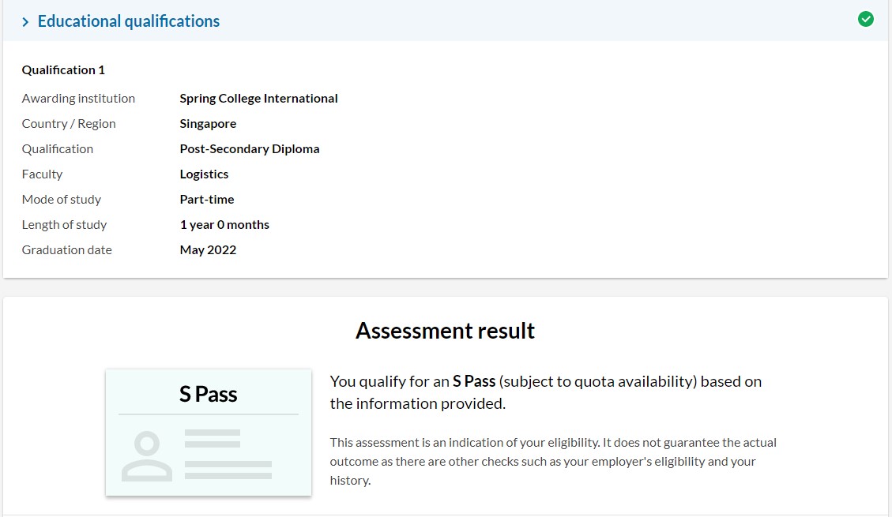Click the Graduation date label

pos(66,250)
